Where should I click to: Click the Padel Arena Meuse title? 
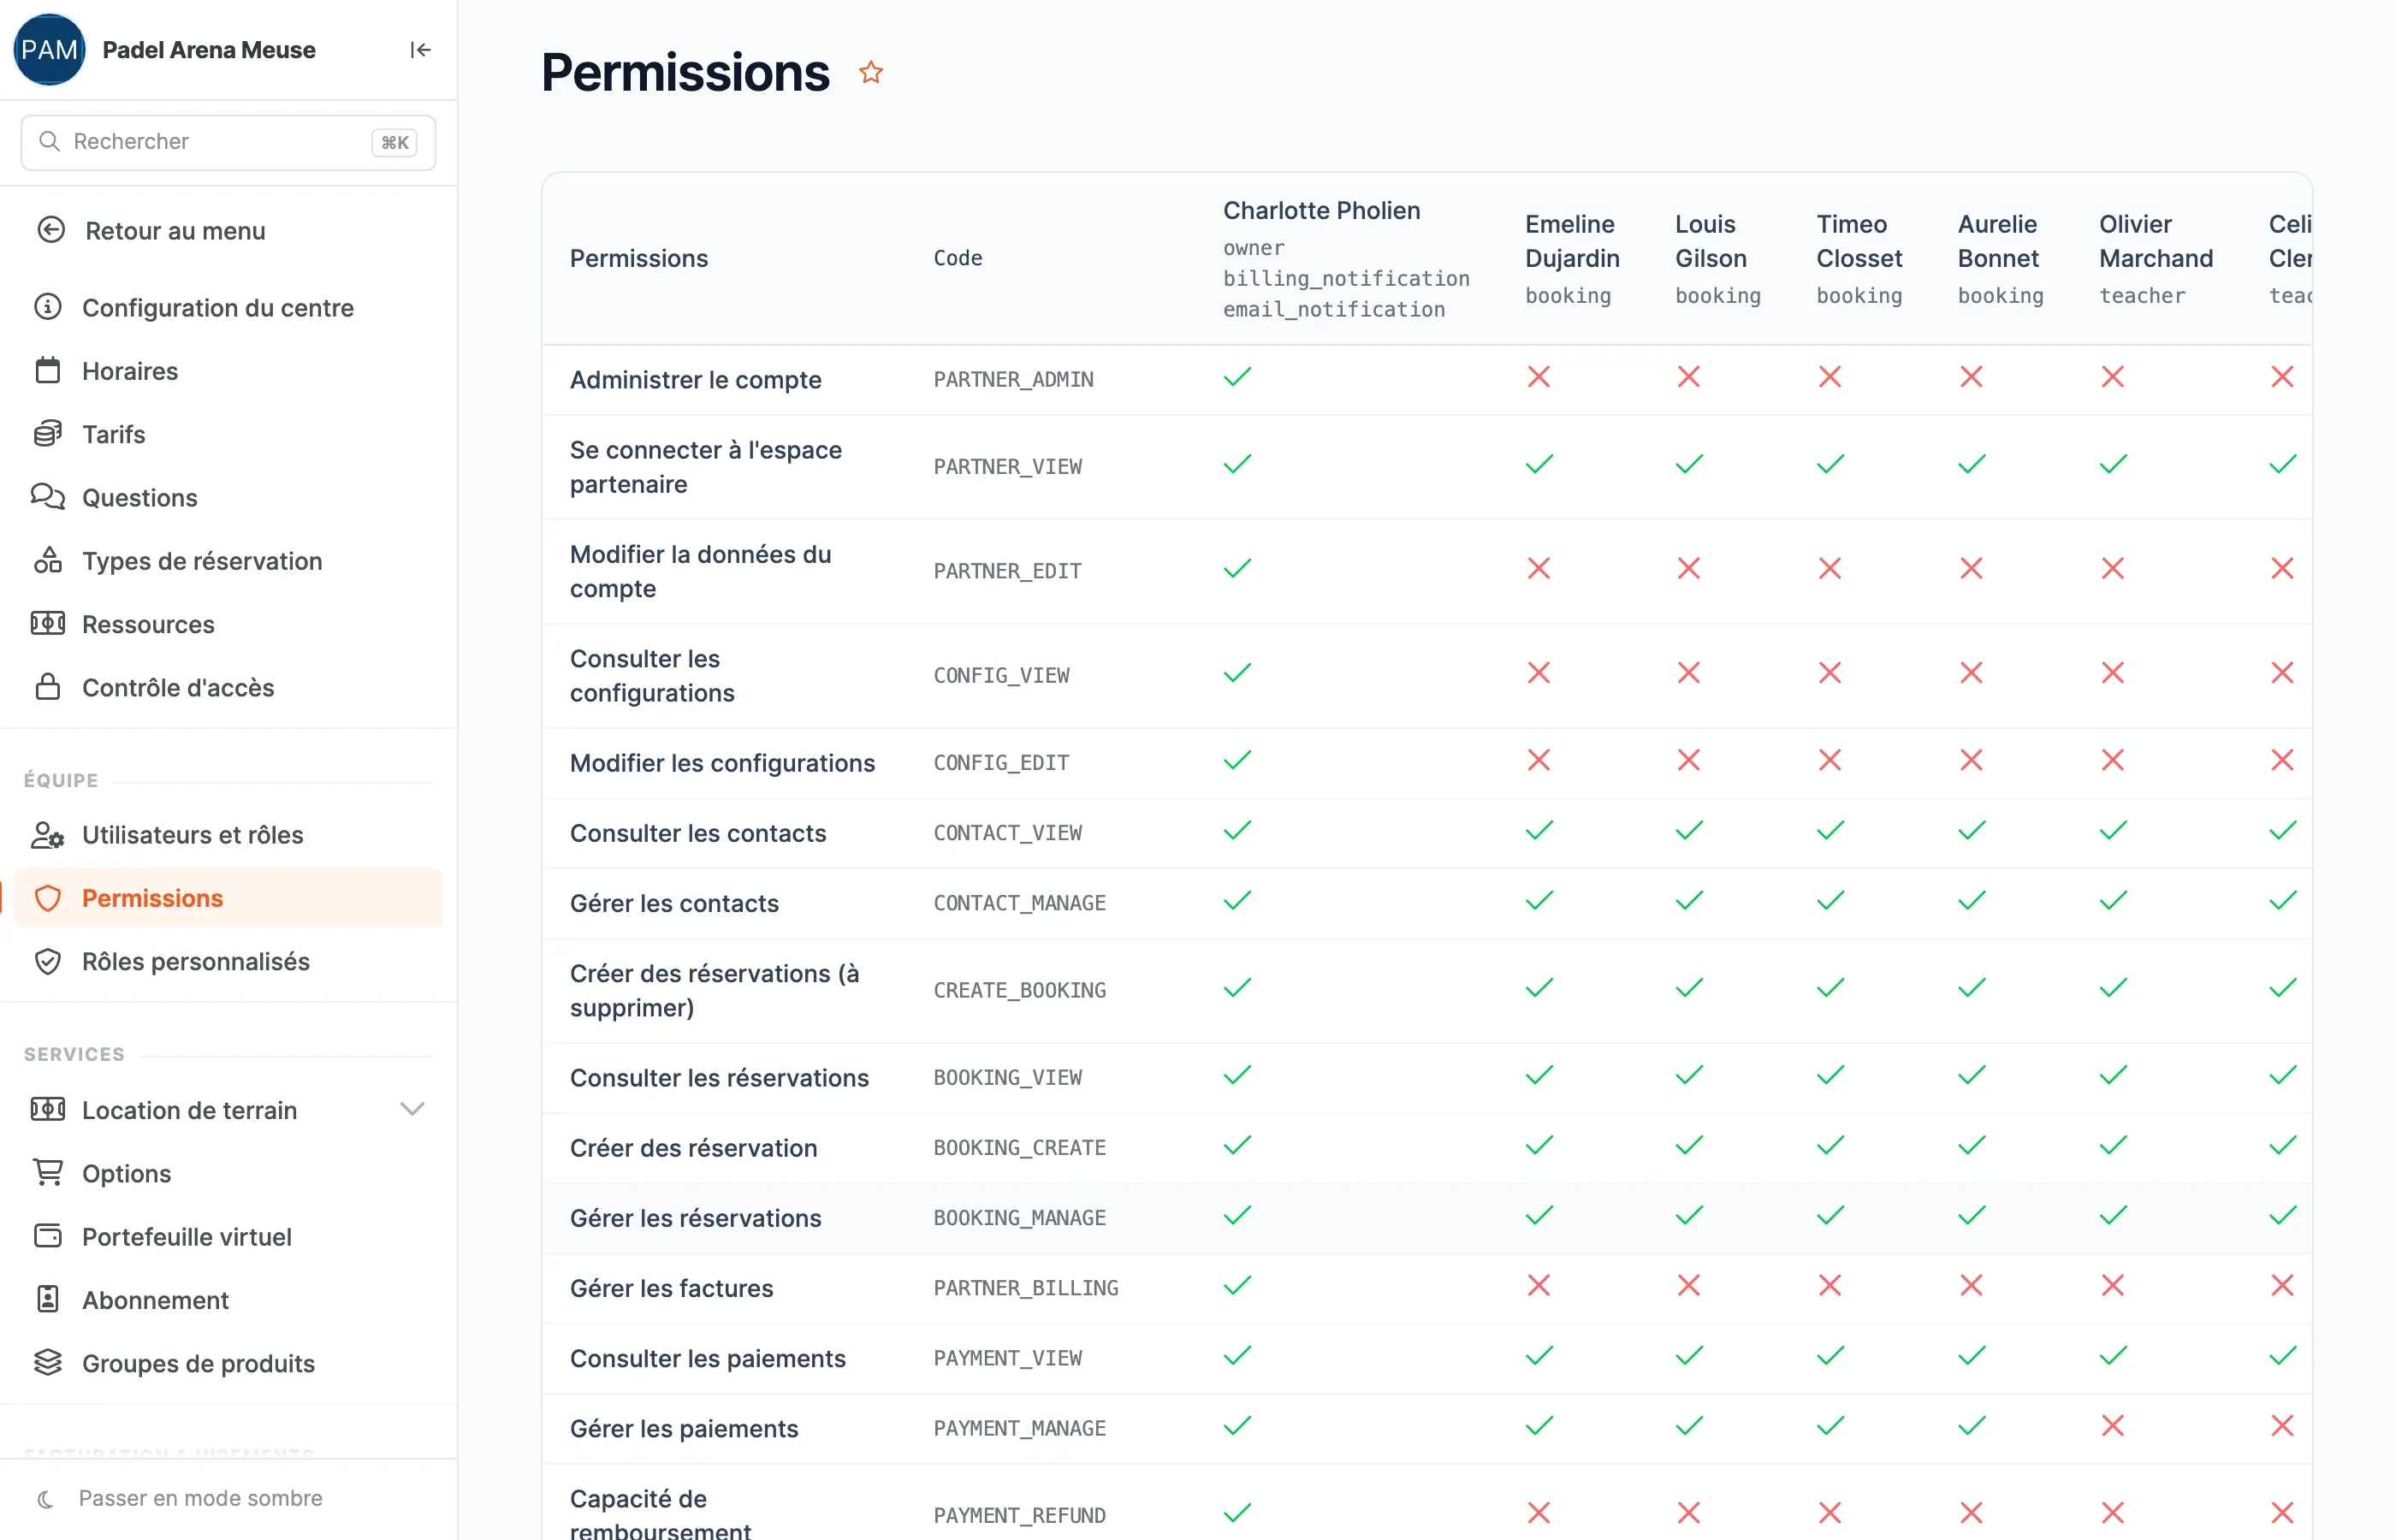tap(209, 50)
